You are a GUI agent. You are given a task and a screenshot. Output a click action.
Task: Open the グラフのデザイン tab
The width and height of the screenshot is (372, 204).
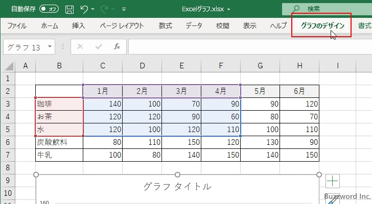(x=322, y=25)
